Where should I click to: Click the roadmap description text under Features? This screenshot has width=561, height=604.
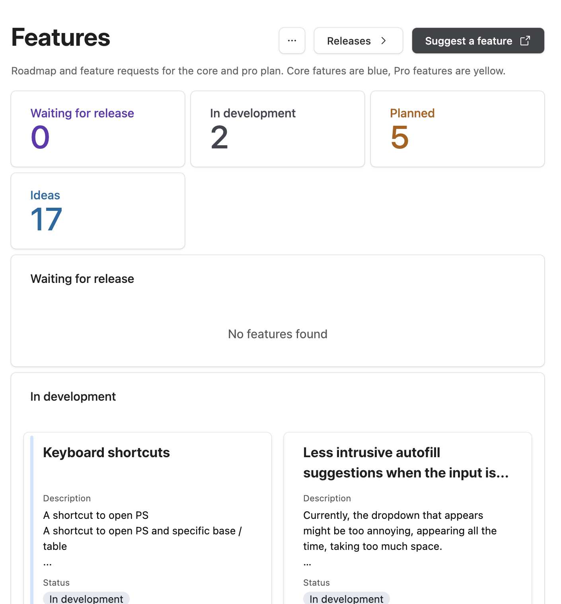click(258, 71)
